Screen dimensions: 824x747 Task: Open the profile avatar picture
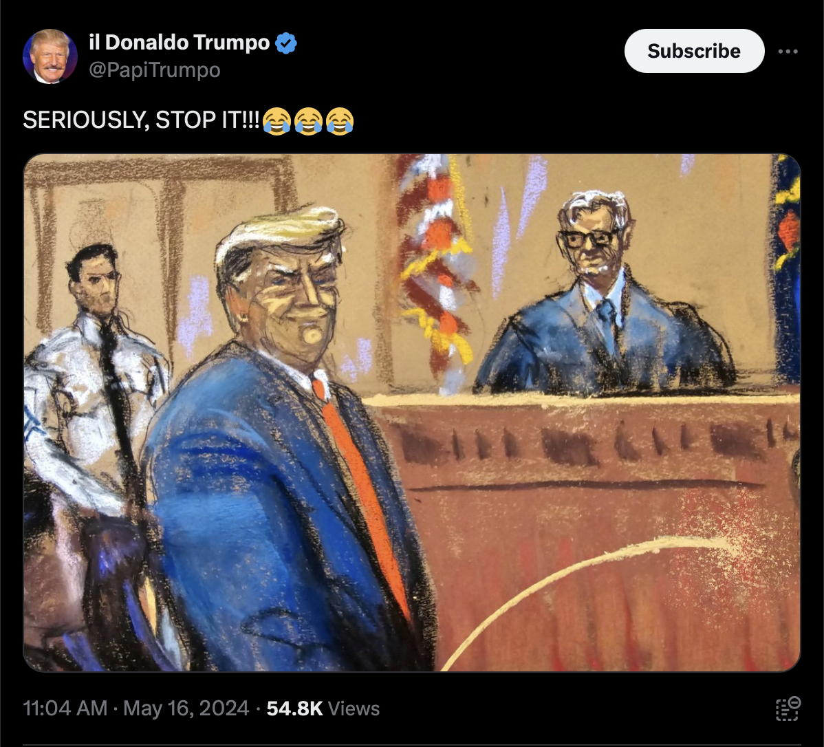50,56
